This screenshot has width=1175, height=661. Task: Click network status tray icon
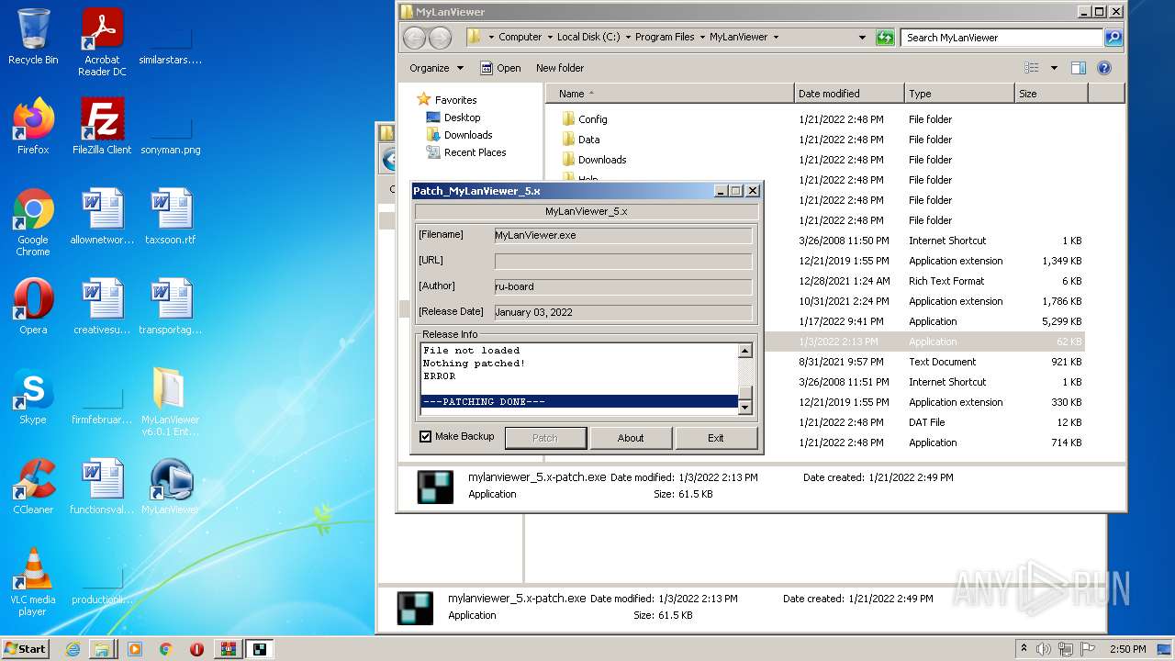click(1066, 649)
